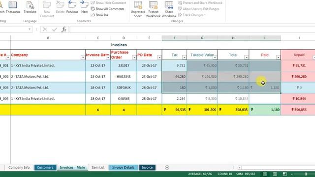Toggle Show/Hide Comment
The image size is (315, 177).
click(108, 3)
